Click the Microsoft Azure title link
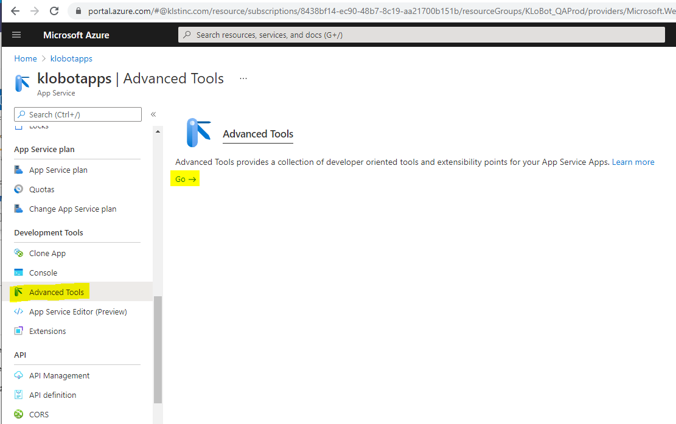Screen dimensions: 676x424 tap(76, 35)
